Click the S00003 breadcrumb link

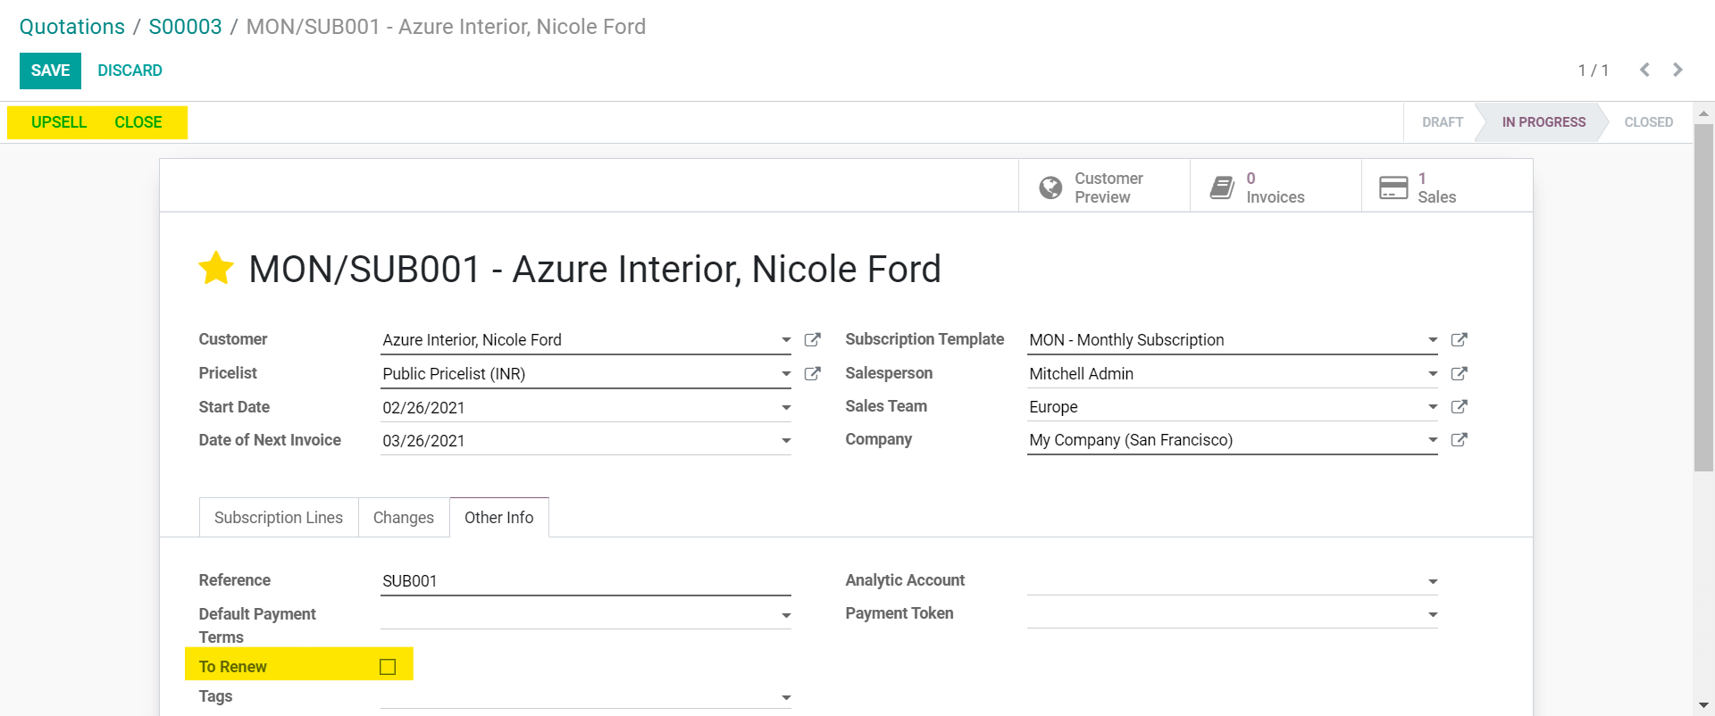click(x=185, y=27)
